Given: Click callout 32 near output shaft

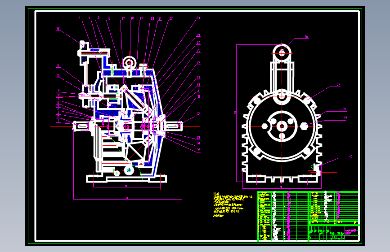Looking at the screenshot, I should pyautogui.click(x=198, y=114).
